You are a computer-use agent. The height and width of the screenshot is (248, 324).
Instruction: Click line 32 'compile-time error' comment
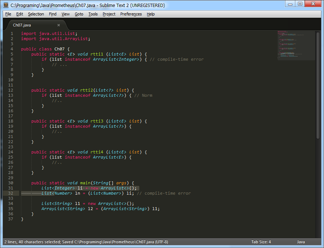(164, 193)
